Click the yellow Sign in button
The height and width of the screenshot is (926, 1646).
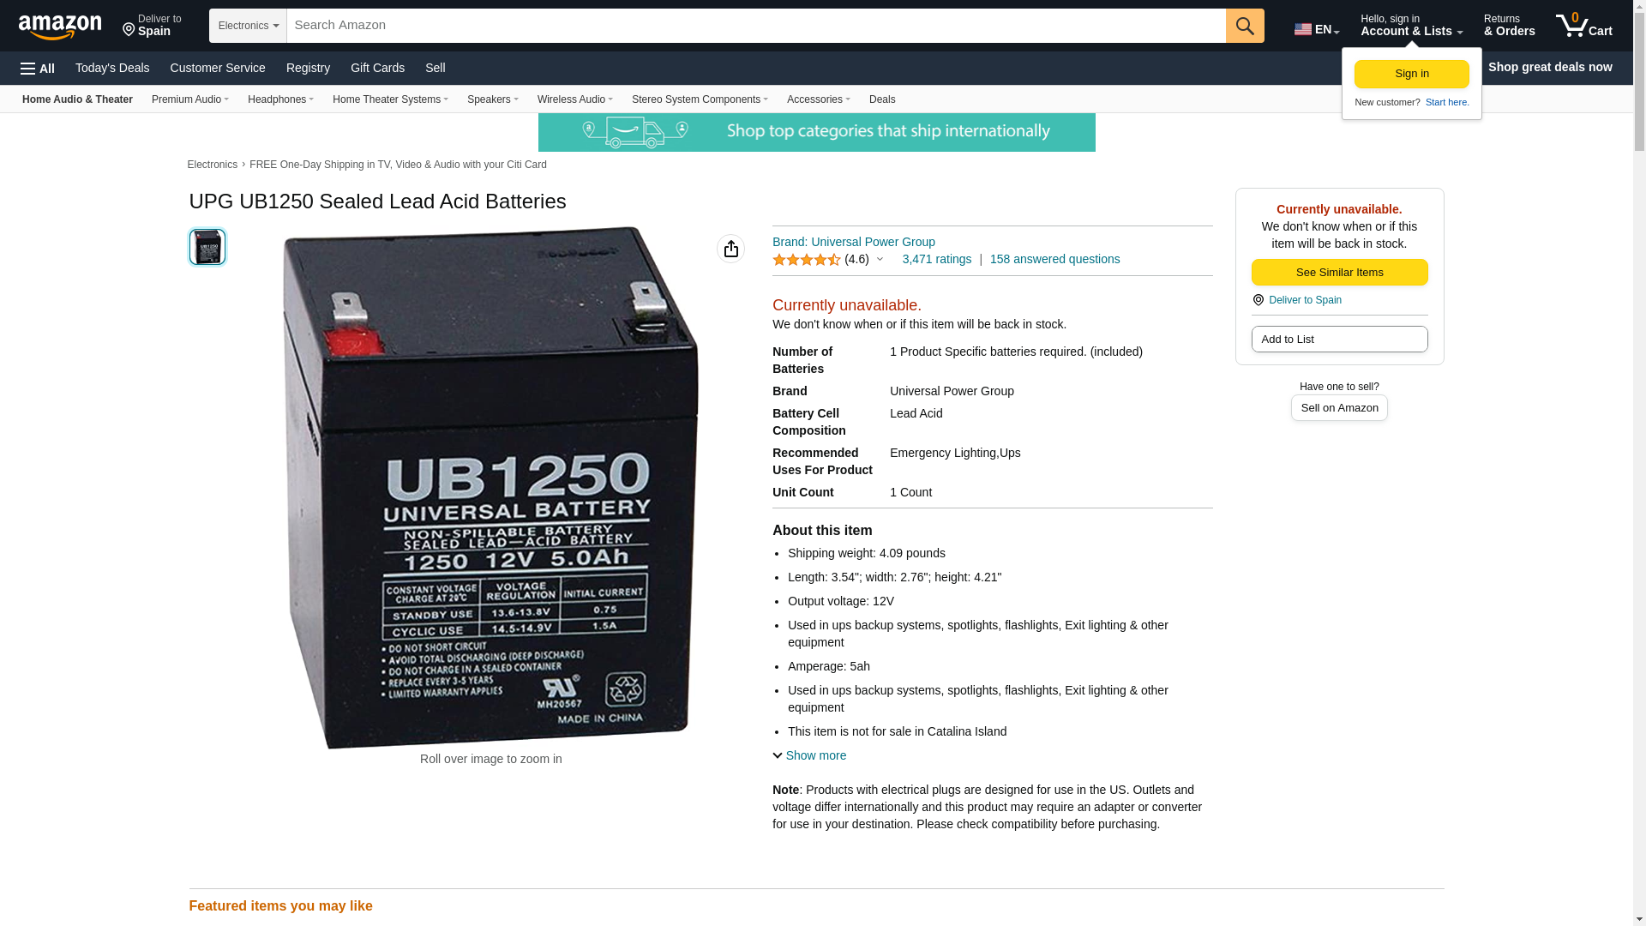click(1412, 74)
